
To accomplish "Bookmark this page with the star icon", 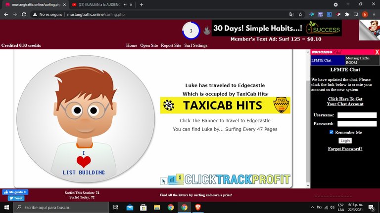I will [300, 14].
